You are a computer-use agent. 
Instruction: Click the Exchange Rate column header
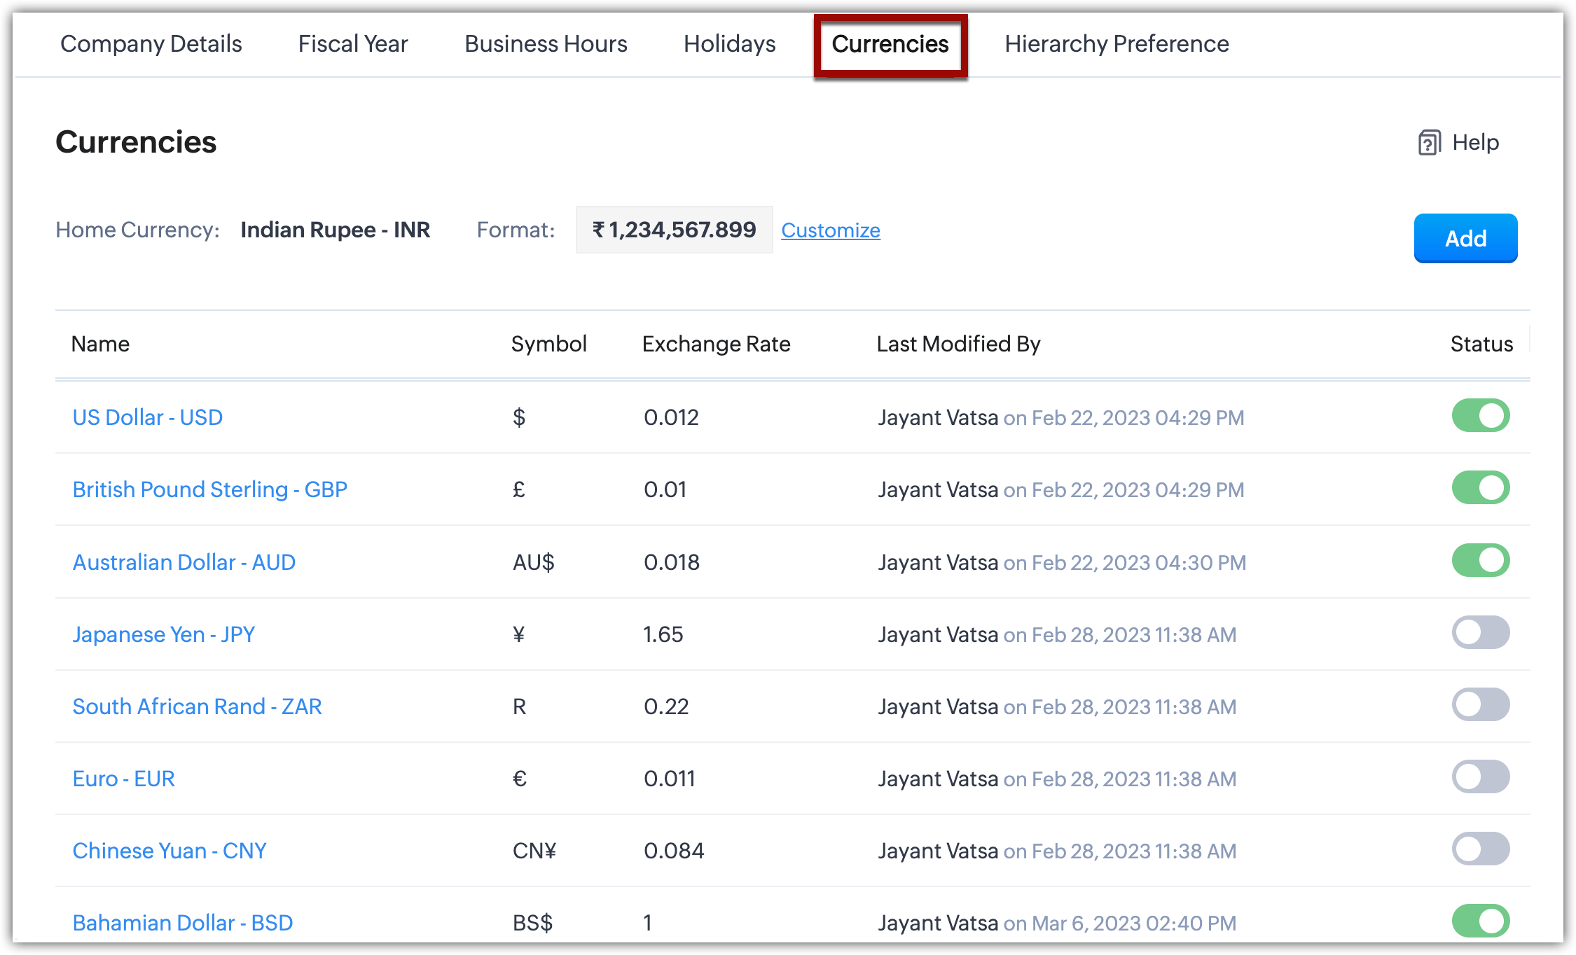[716, 344]
